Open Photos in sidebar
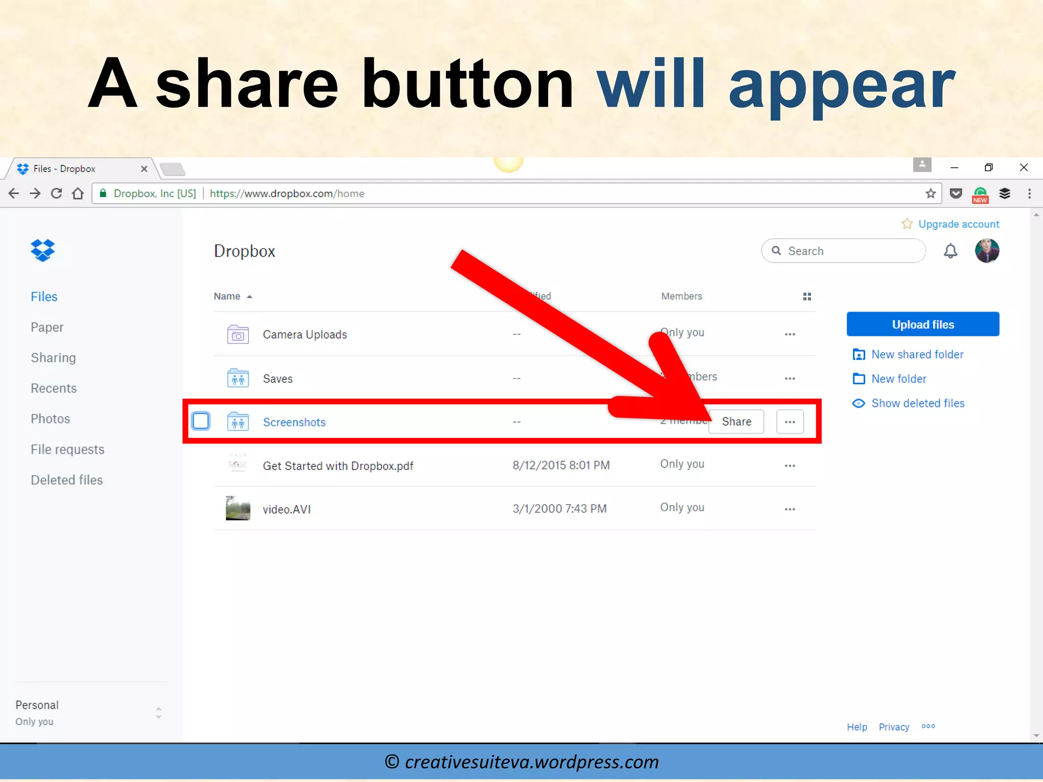This screenshot has height=782, width=1043. click(50, 419)
